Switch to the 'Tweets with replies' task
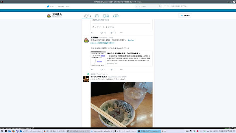This screenshot has width=236, height=133. tap(102, 131)
